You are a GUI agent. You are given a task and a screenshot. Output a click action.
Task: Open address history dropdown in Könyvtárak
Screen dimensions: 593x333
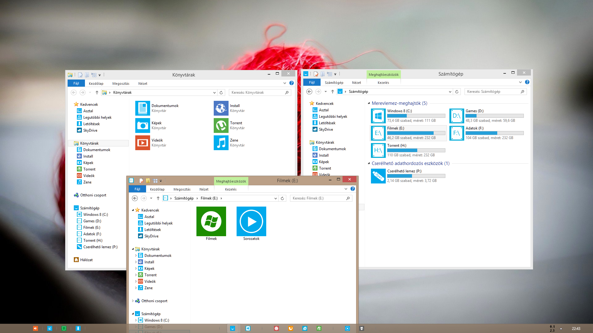214,92
